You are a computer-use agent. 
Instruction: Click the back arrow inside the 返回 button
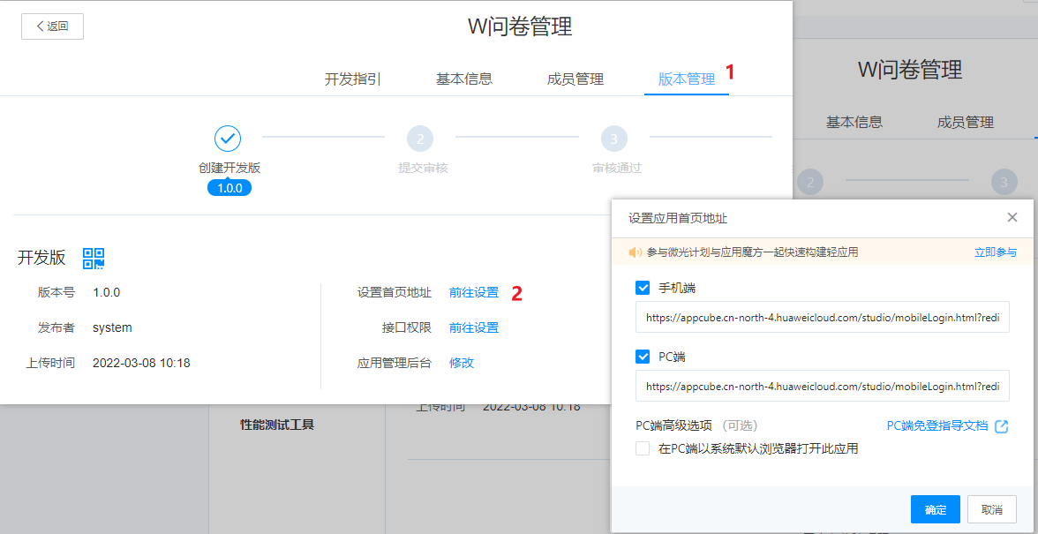tap(40, 26)
